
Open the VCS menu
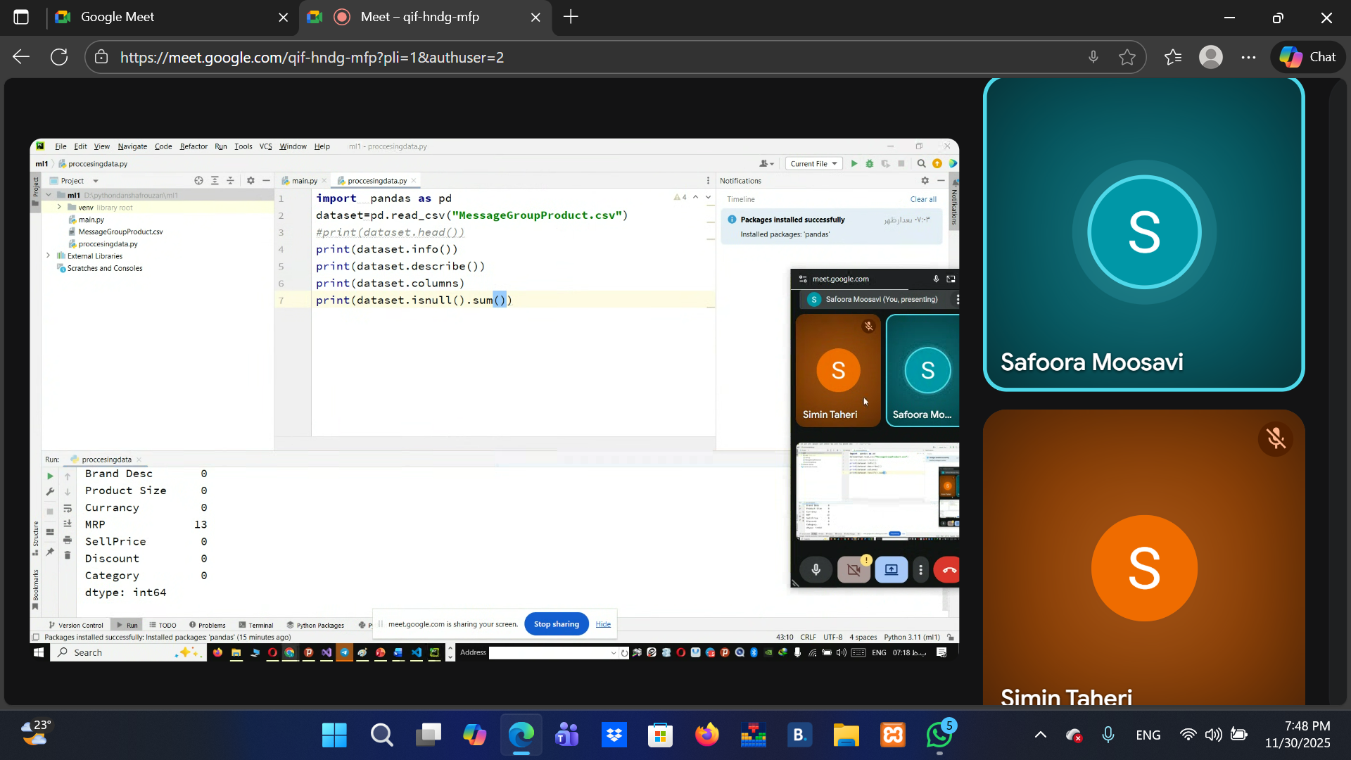click(x=265, y=146)
